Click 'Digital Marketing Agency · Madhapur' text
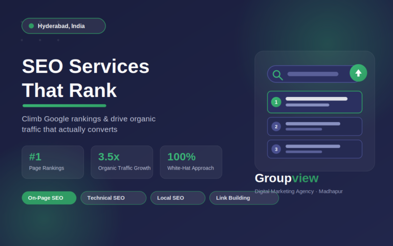Screen dimensions: 393x246 pyautogui.click(x=298, y=191)
